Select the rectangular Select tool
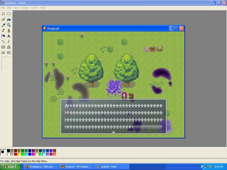This screenshot has height=170, width=227. [9, 14]
